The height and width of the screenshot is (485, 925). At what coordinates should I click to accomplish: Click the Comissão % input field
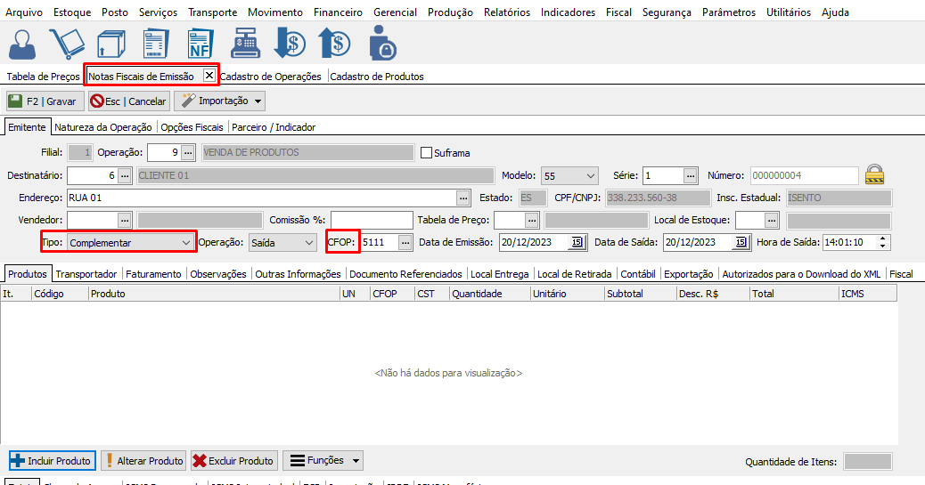371,220
